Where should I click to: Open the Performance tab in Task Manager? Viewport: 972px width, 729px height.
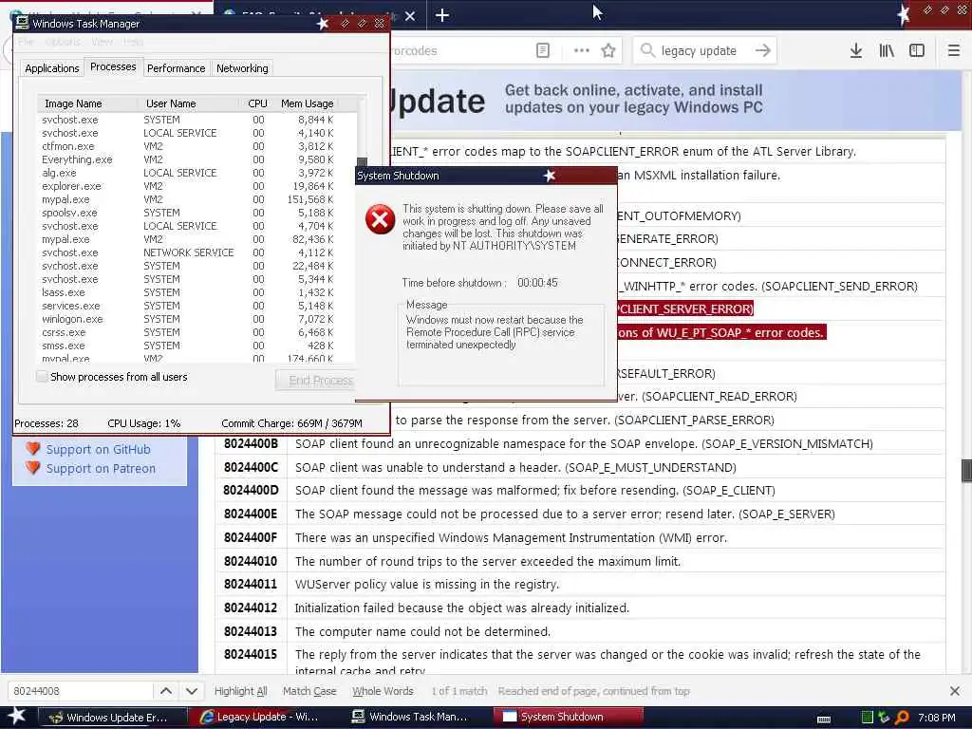[176, 68]
